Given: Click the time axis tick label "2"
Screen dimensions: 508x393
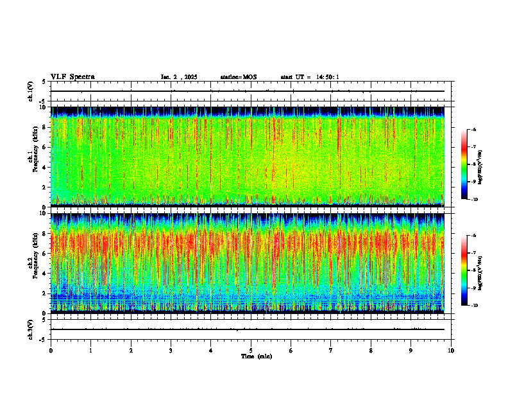Looking at the screenshot, I should pyautogui.click(x=131, y=351).
